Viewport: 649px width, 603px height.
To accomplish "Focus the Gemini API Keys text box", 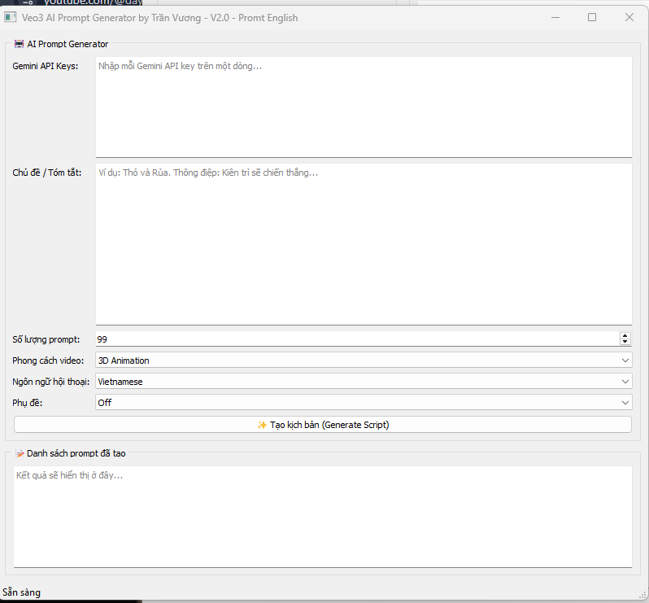I will tap(364, 106).
